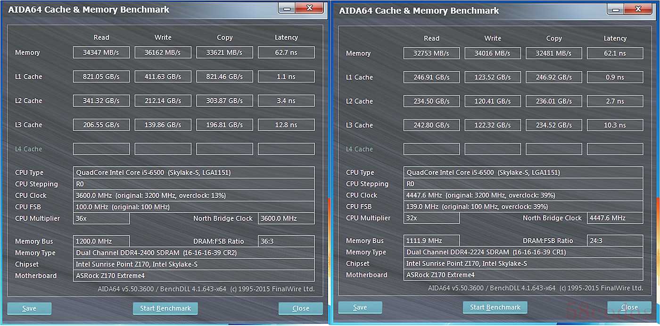The width and height of the screenshot is (660, 326).
Task: Click the 821.05 GB/s L1 cache read field
Action: tap(101, 76)
